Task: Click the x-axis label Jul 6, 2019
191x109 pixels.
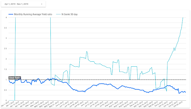Action: pos(84,104)
